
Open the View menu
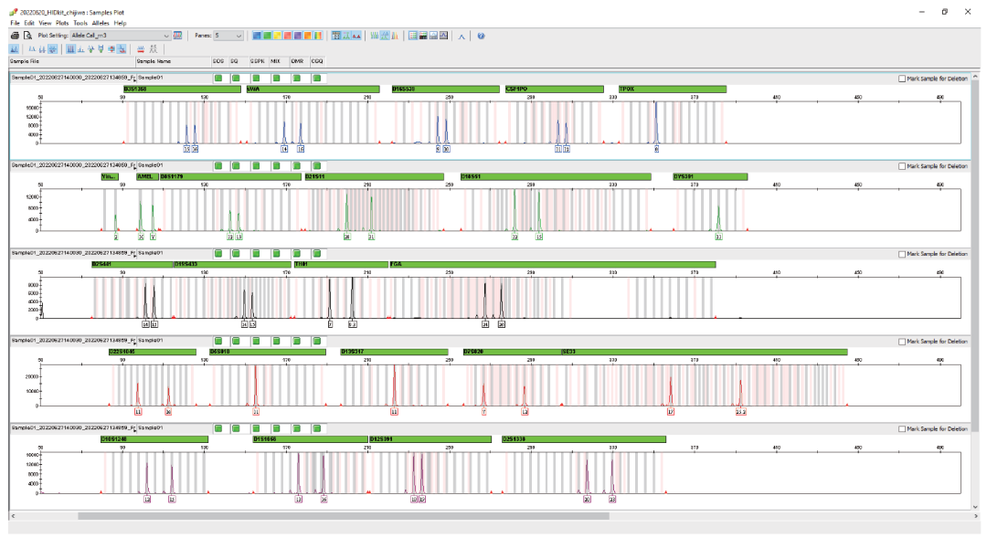[x=46, y=23]
